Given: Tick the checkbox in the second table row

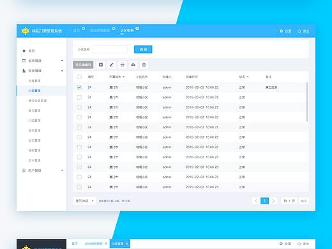Looking at the screenshot, I should [x=79, y=97].
